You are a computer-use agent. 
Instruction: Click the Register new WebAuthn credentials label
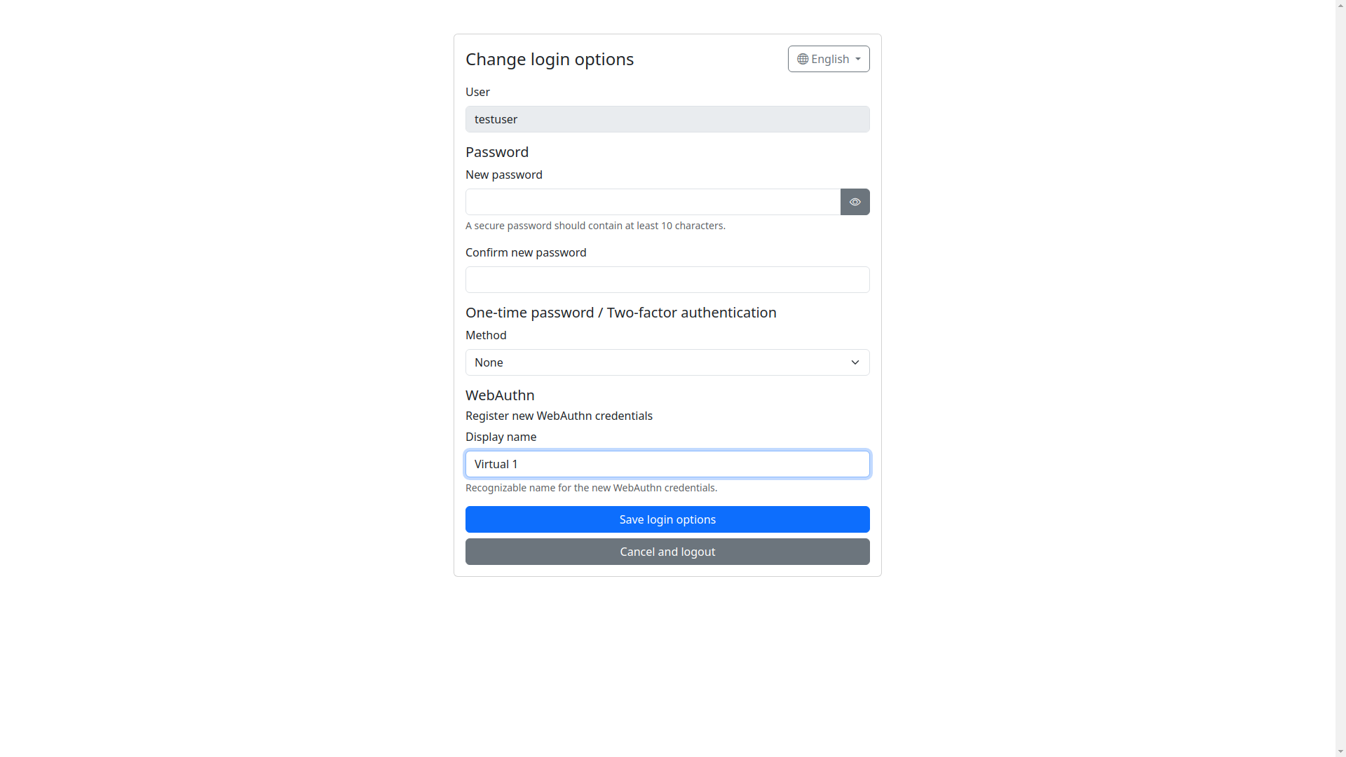559,416
